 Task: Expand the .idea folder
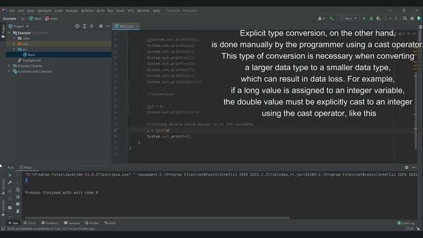[15, 38]
